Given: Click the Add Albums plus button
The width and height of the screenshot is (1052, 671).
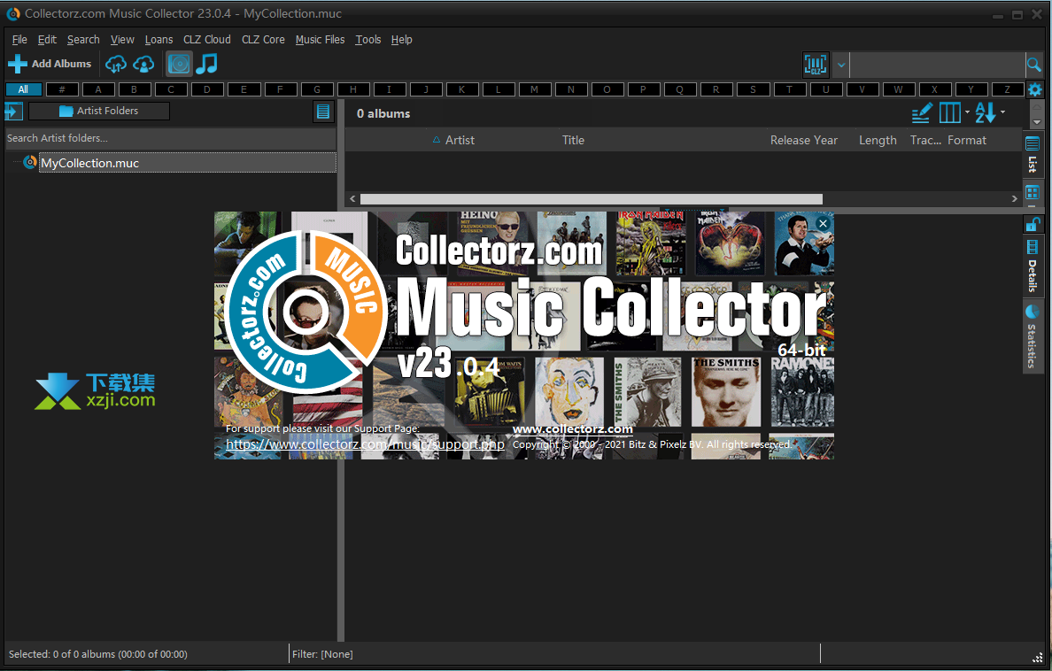Looking at the screenshot, I should click(50, 64).
